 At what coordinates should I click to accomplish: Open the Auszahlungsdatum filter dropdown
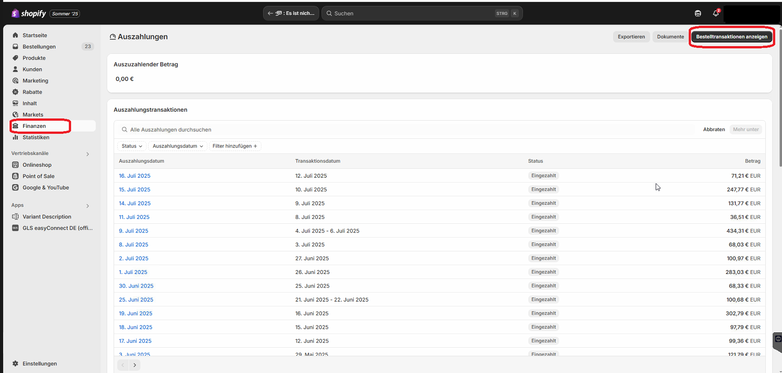[x=178, y=146]
